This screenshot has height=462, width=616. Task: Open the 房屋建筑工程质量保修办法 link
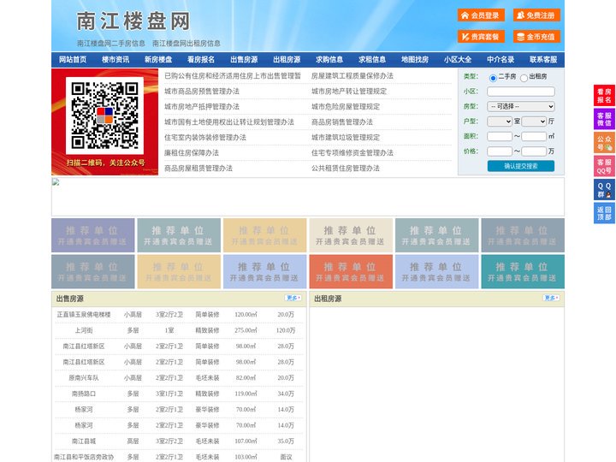(352, 76)
